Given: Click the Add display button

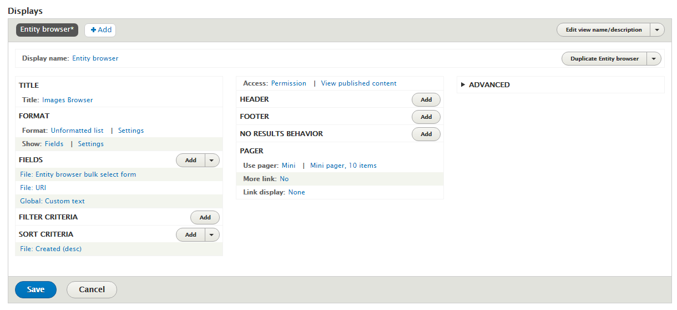Looking at the screenshot, I should click(x=100, y=30).
